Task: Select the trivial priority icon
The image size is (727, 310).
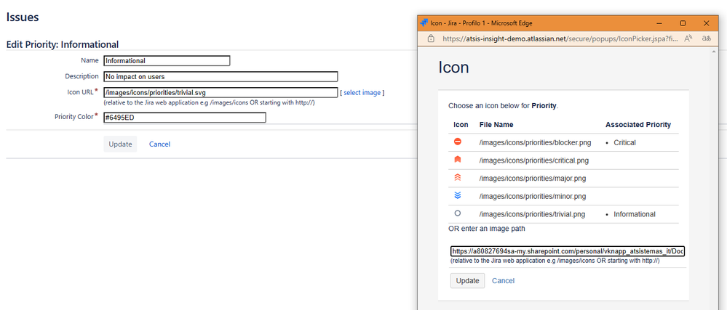Action: tap(458, 213)
